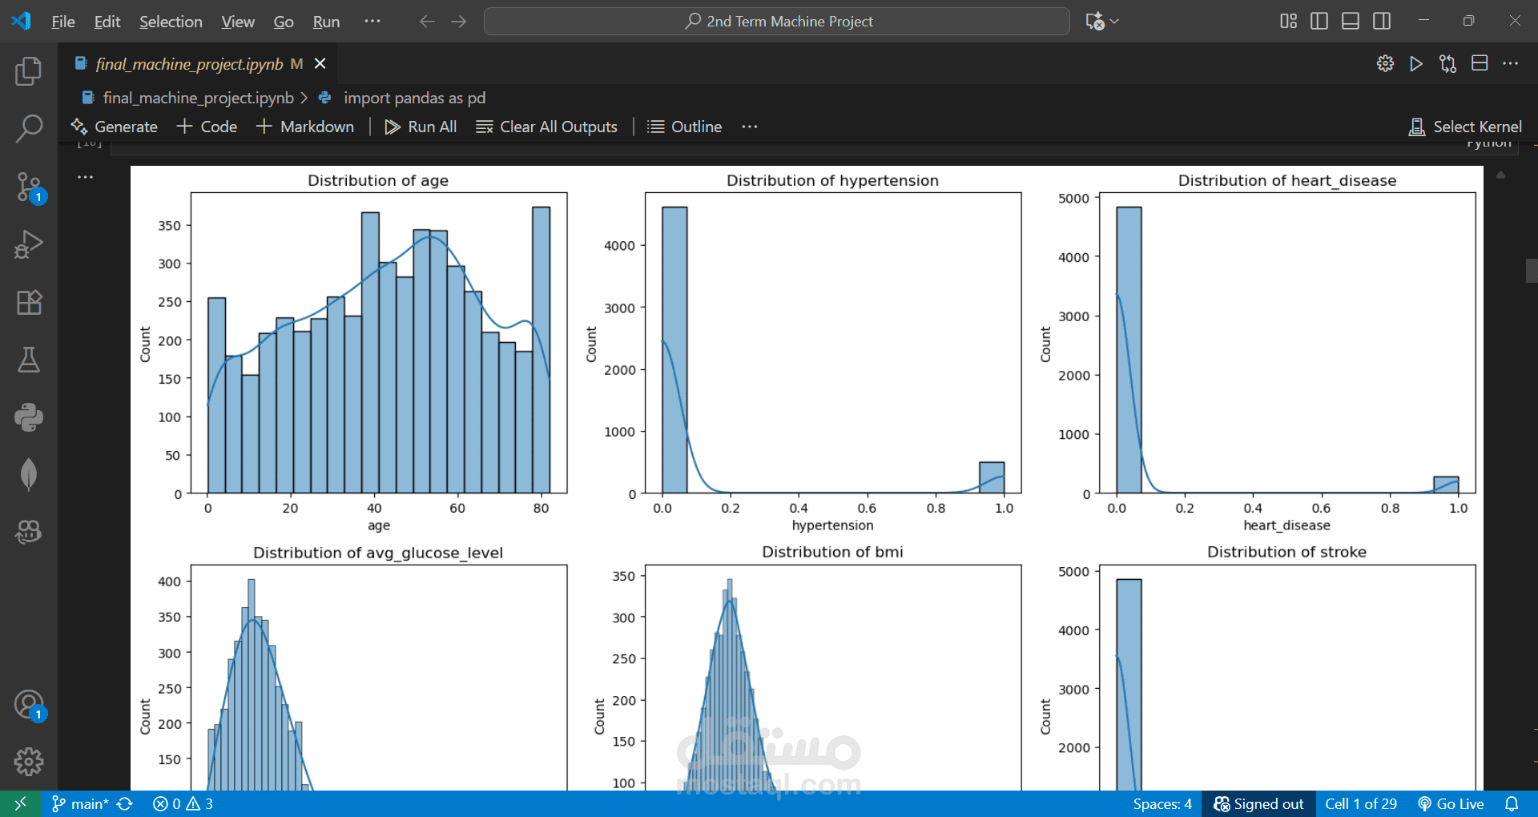The width and height of the screenshot is (1538, 817).
Task: Open the Extensions view icon
Action: (29, 302)
